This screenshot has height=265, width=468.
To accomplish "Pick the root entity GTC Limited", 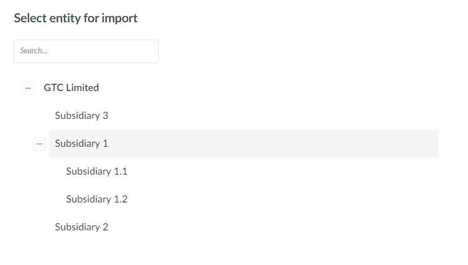I will 71,88.
